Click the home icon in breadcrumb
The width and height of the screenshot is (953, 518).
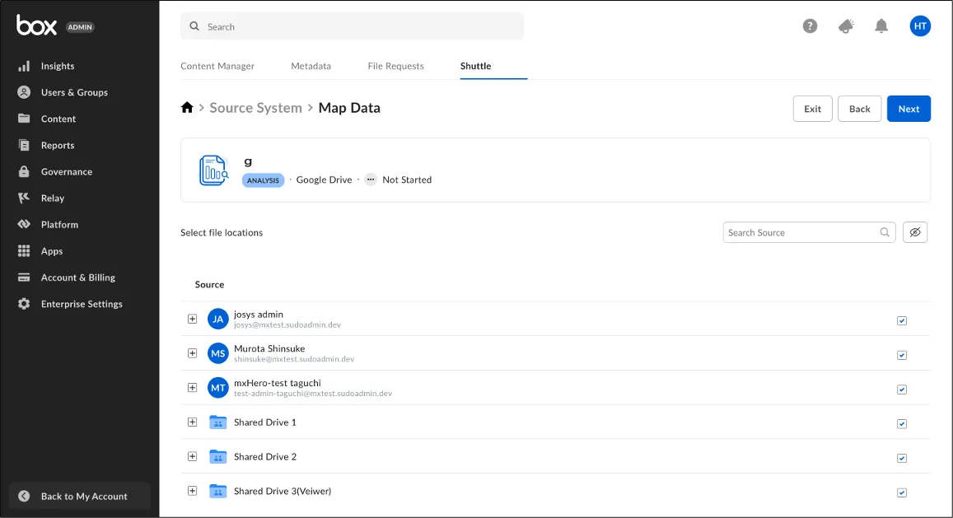[x=187, y=108]
